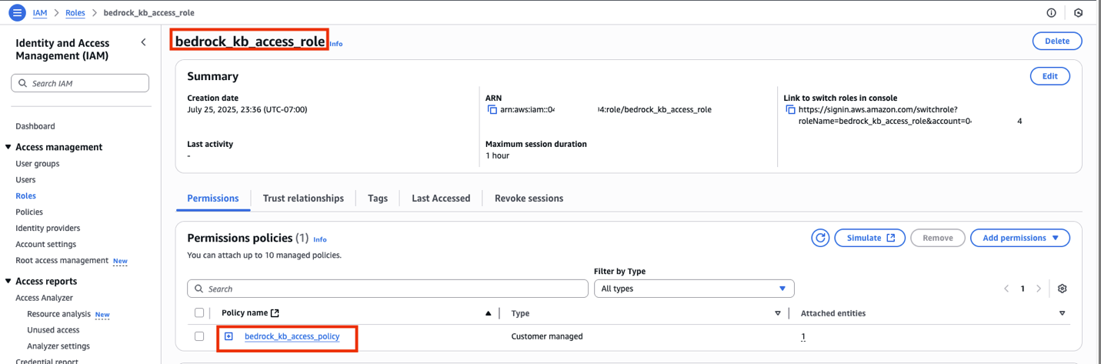Image resolution: width=1101 pixels, height=364 pixels.
Task: Open the Add permissions dropdown
Action: click(x=1019, y=238)
